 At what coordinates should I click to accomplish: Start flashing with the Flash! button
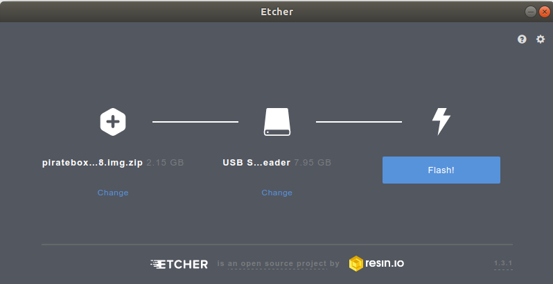pyautogui.click(x=441, y=170)
